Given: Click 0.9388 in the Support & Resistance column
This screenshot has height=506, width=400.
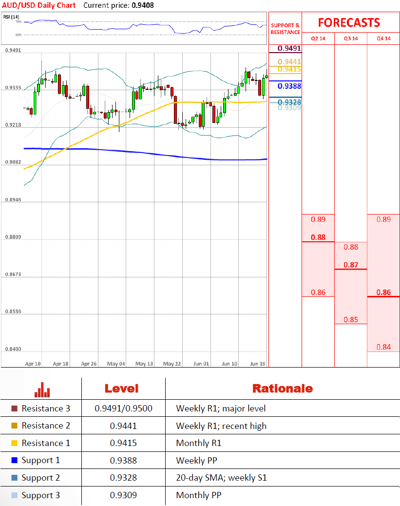Looking at the screenshot, I should point(289,86).
